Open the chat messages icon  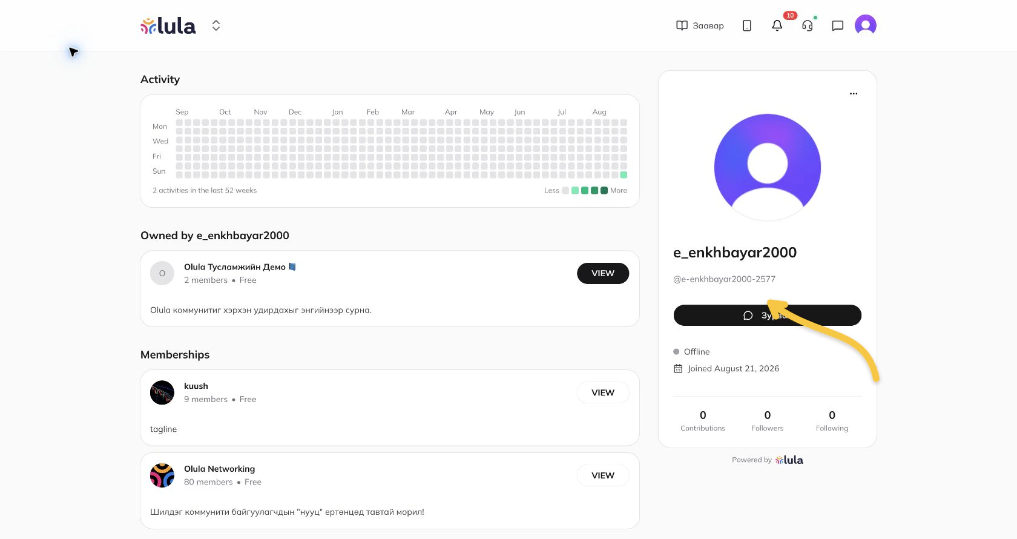coord(838,25)
